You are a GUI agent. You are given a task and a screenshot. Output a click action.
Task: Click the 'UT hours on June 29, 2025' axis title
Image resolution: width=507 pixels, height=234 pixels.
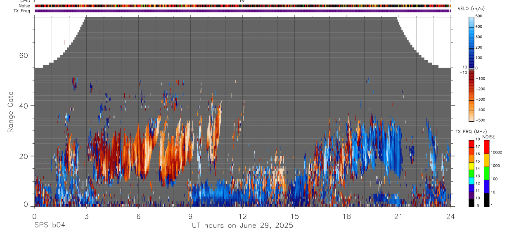coord(242,225)
